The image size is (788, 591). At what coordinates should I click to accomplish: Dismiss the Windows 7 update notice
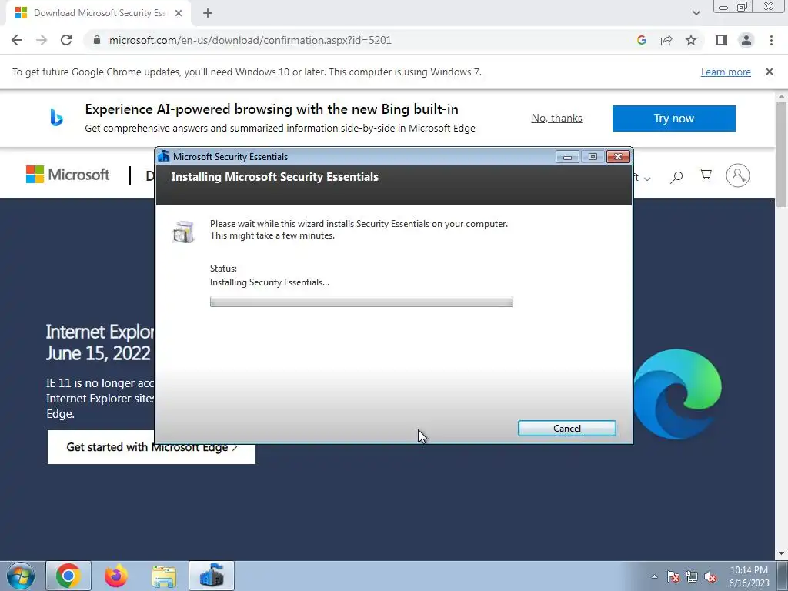[770, 72]
